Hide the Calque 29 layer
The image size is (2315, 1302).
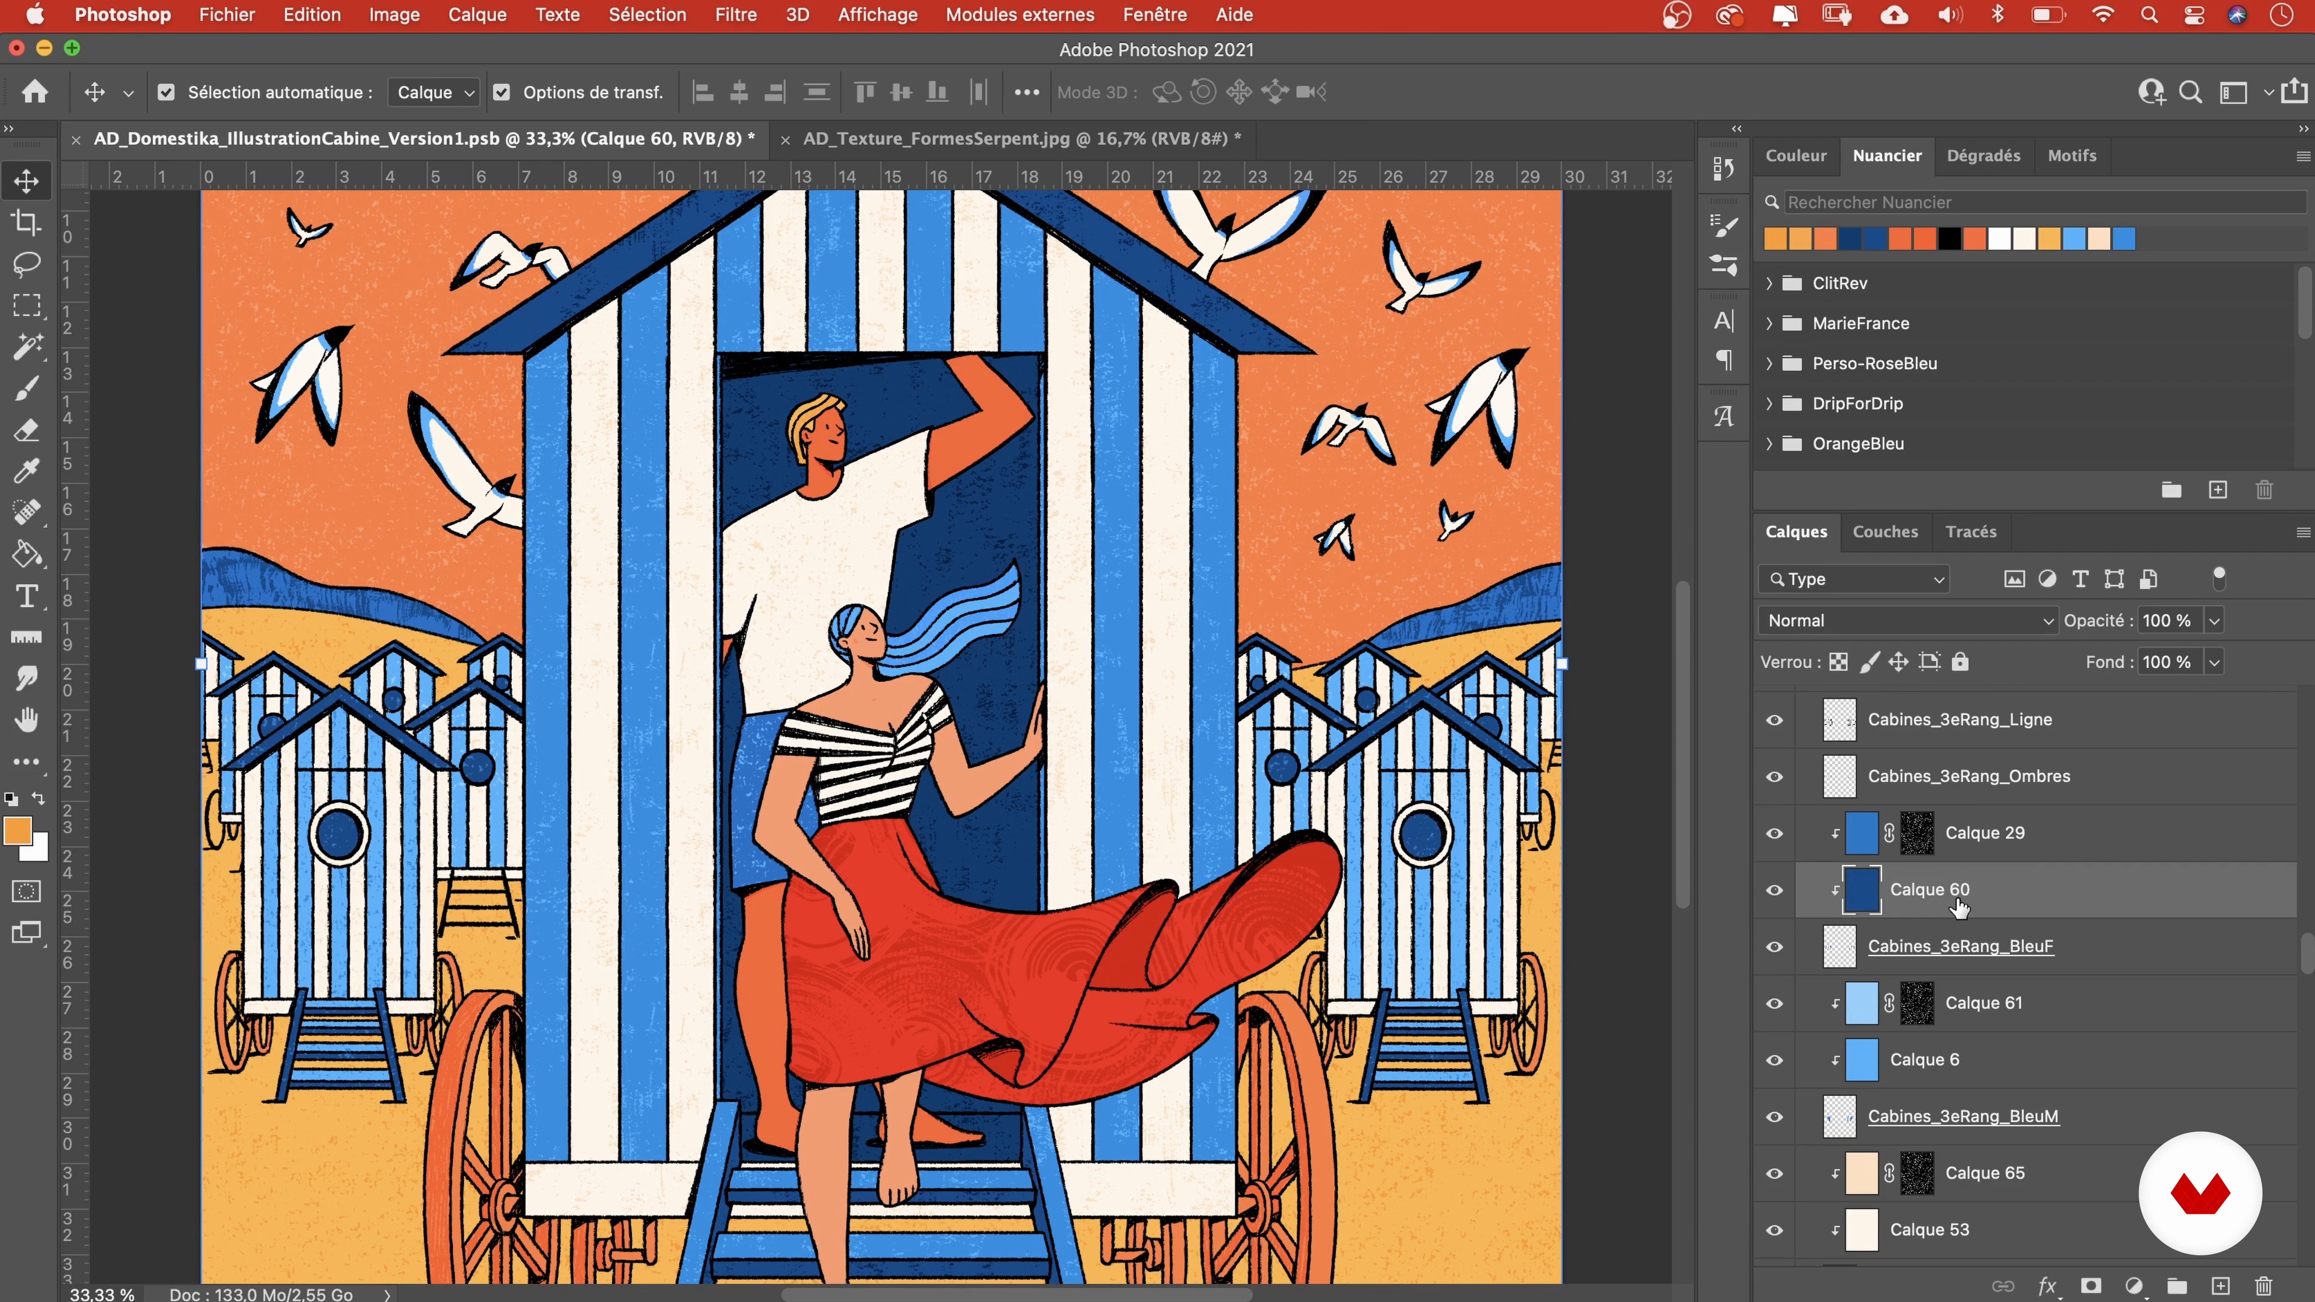(1774, 833)
